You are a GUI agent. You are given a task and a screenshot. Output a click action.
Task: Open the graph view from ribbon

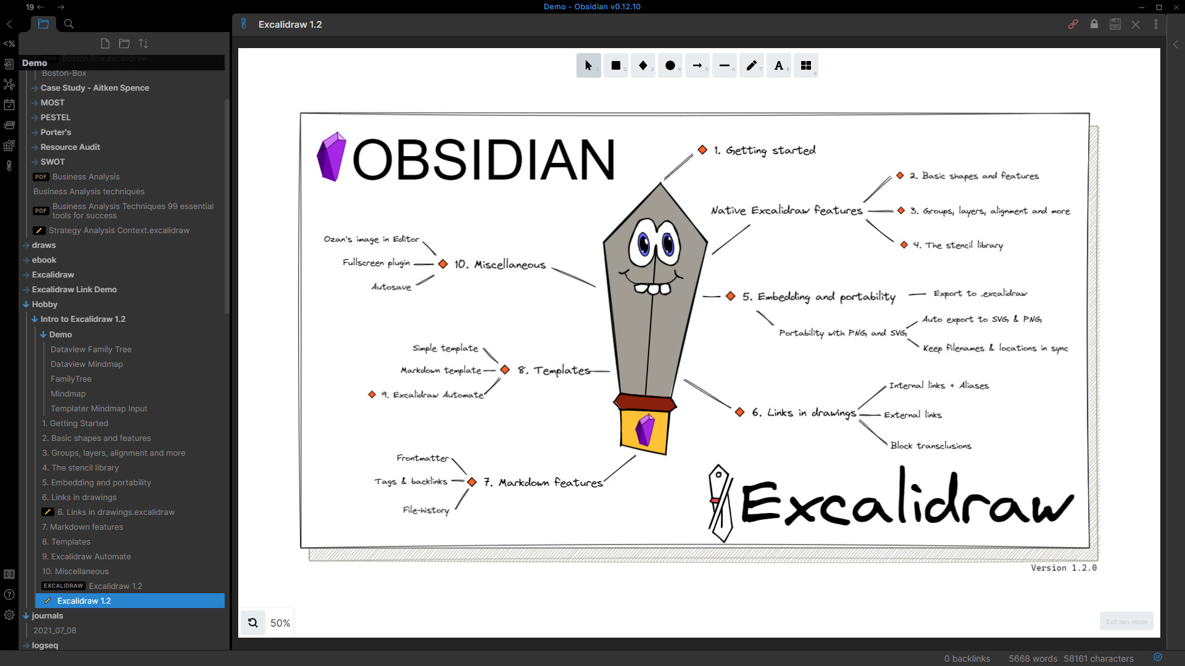[9, 84]
